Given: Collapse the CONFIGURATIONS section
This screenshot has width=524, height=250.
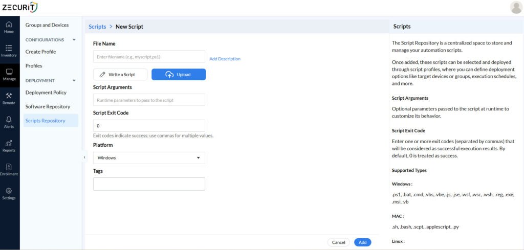Looking at the screenshot, I should 74,40.
